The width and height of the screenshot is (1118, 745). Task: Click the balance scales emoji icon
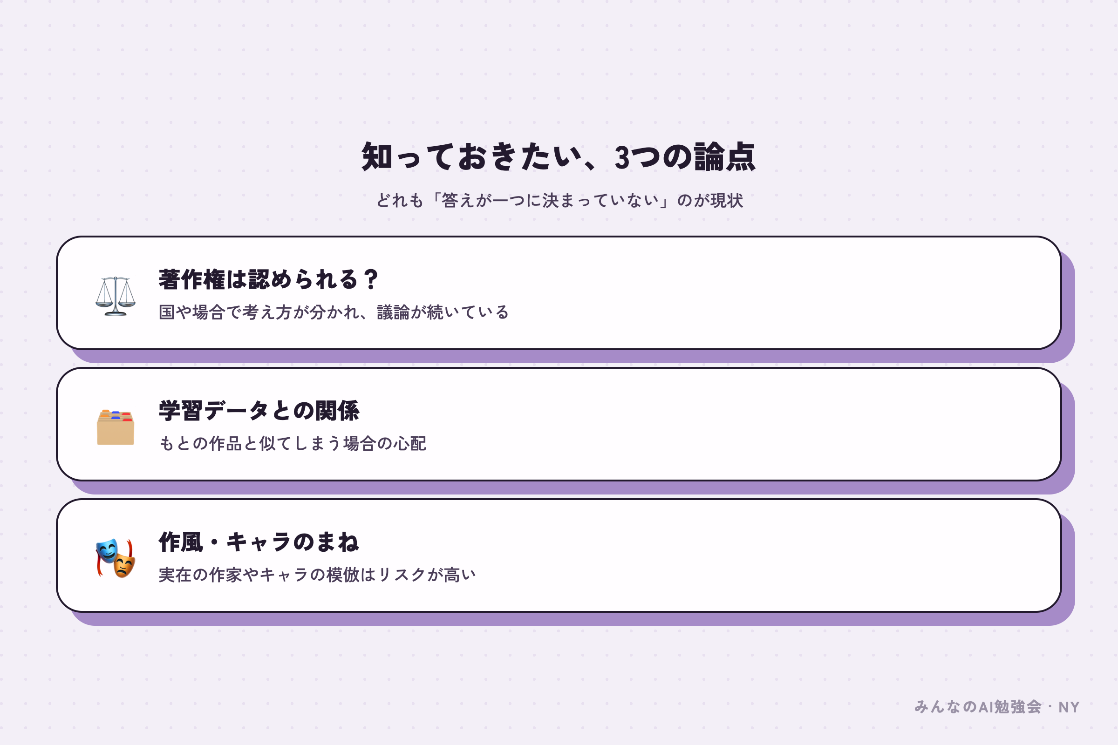tap(116, 296)
